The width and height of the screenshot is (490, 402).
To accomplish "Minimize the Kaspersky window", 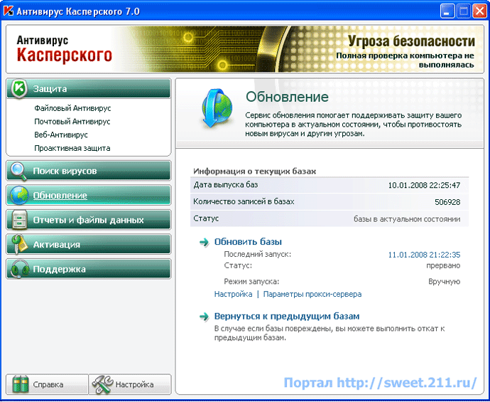I will [x=447, y=11].
